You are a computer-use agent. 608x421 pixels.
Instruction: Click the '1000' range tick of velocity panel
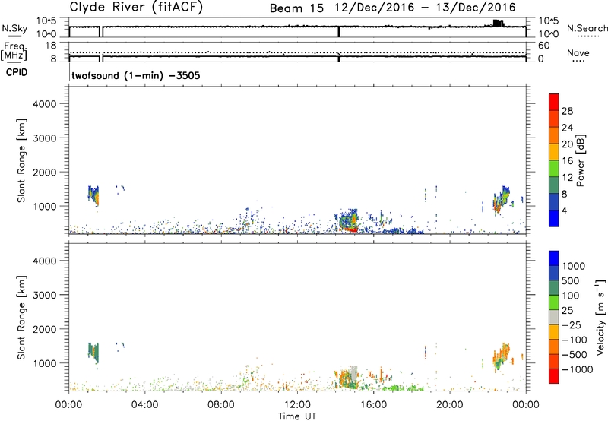pyautogui.click(x=45, y=364)
